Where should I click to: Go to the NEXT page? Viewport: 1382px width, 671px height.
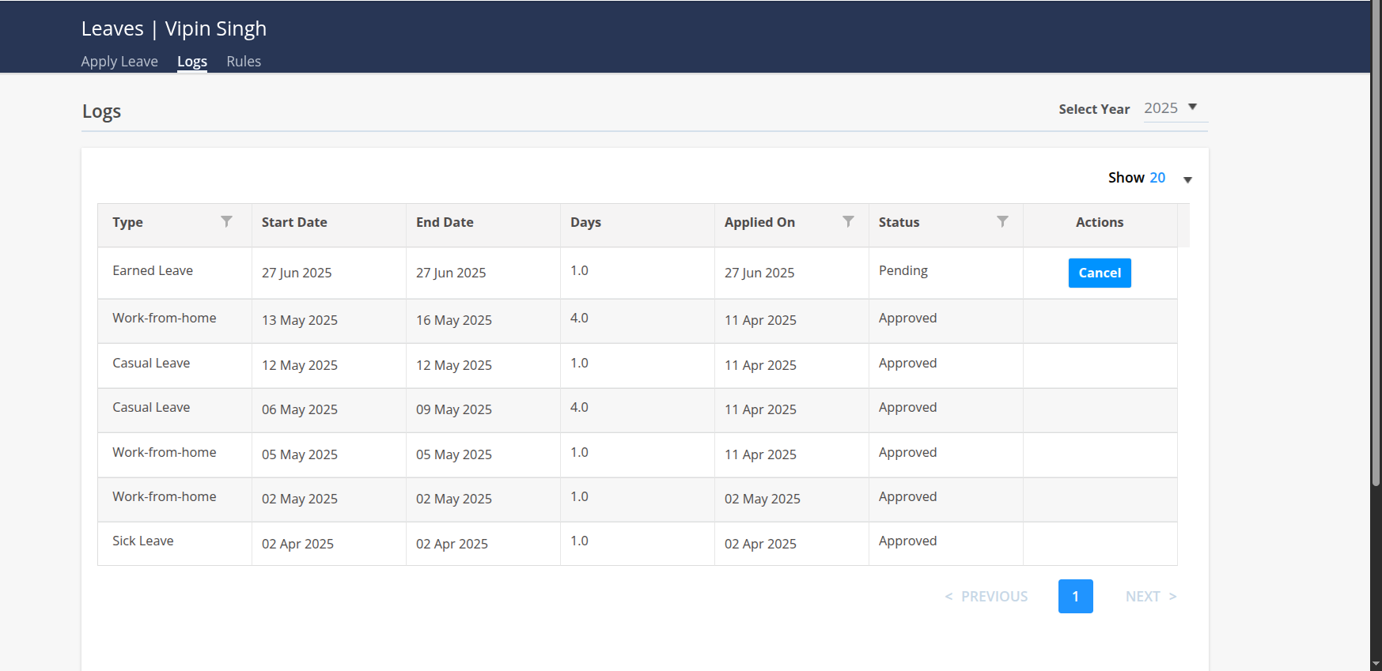[x=1150, y=597]
